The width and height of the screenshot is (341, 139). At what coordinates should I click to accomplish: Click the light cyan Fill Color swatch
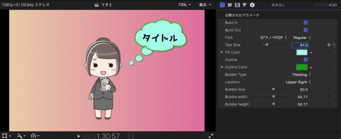coord(302,52)
